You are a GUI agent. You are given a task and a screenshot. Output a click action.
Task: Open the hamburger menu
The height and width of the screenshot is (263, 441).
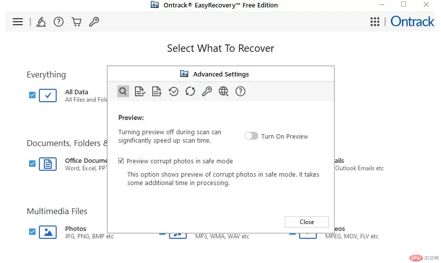pos(18,22)
